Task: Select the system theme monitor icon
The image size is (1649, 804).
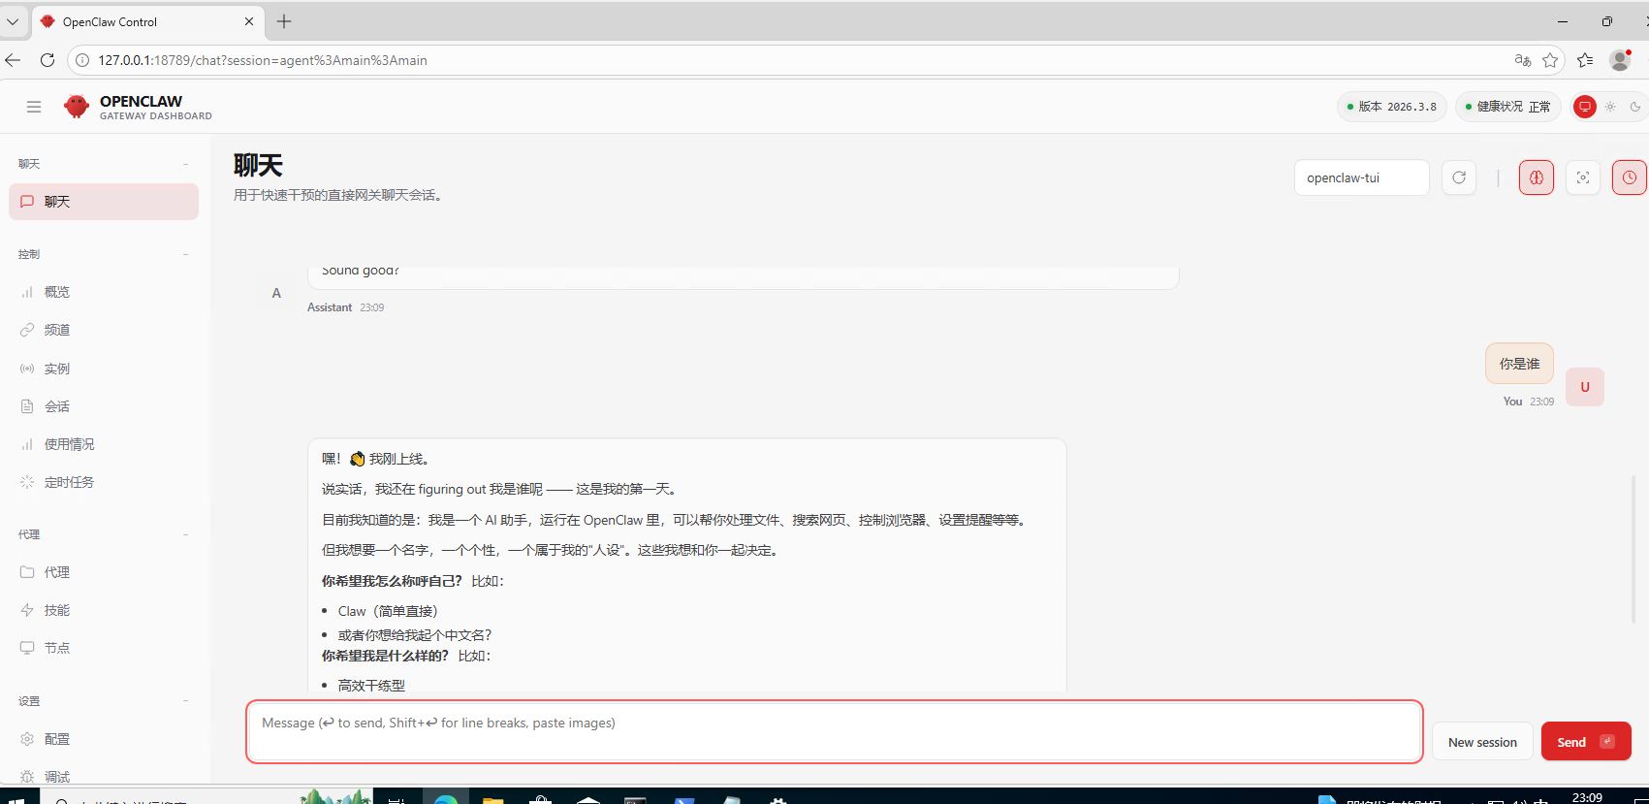Action: (1585, 107)
